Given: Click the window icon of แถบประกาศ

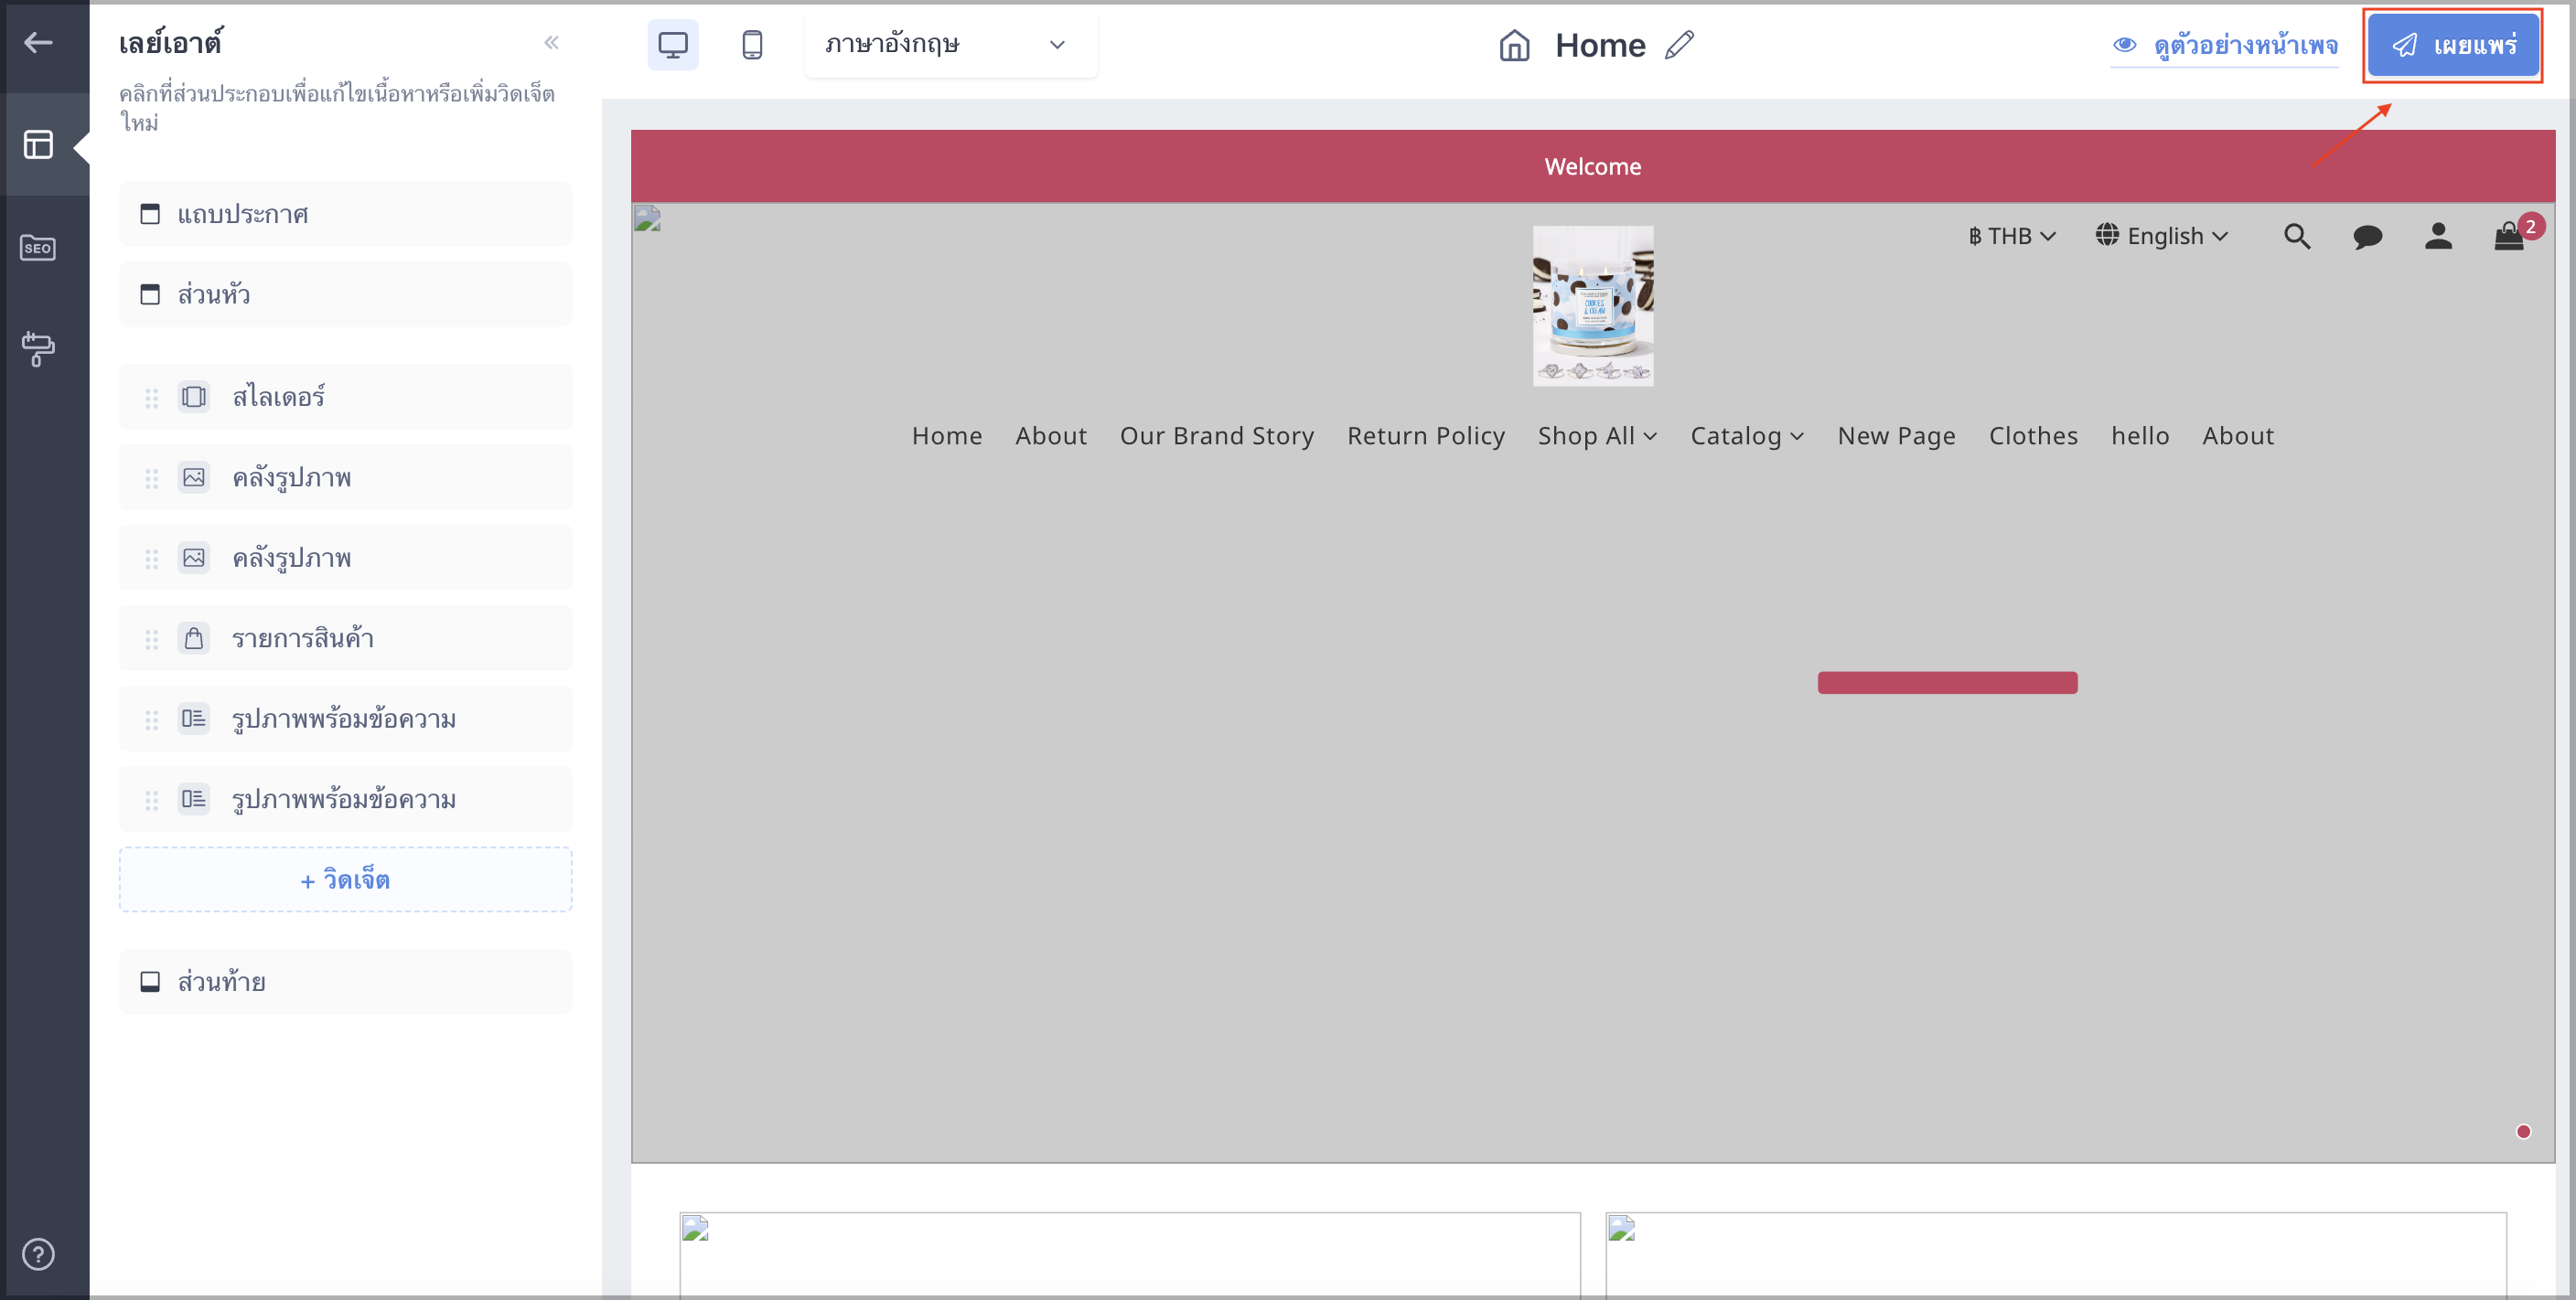Looking at the screenshot, I should click(x=150, y=214).
